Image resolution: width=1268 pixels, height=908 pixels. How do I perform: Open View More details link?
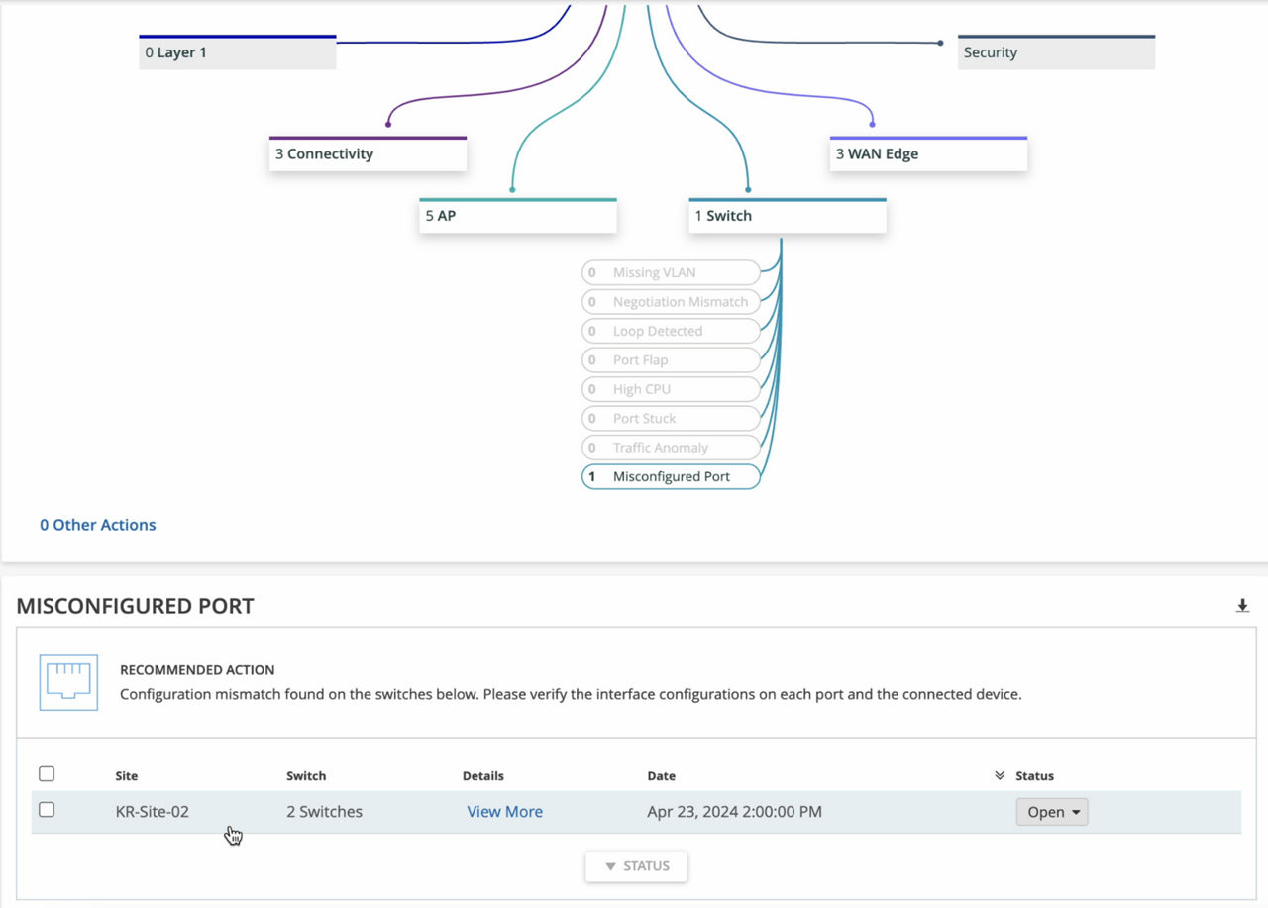point(504,812)
